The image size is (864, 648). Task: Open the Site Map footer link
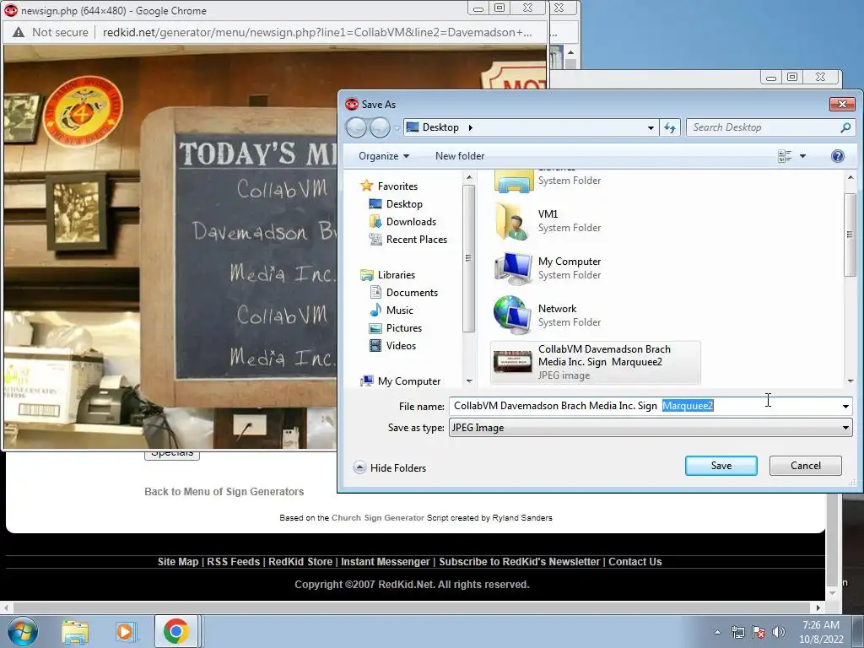click(178, 561)
